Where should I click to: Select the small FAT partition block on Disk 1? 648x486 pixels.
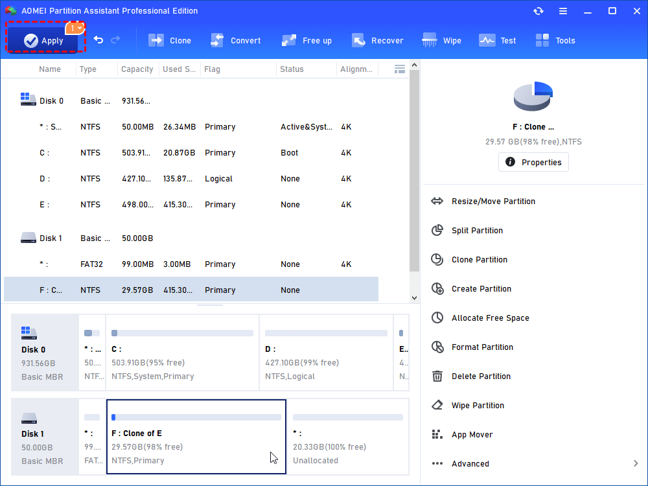click(x=92, y=437)
